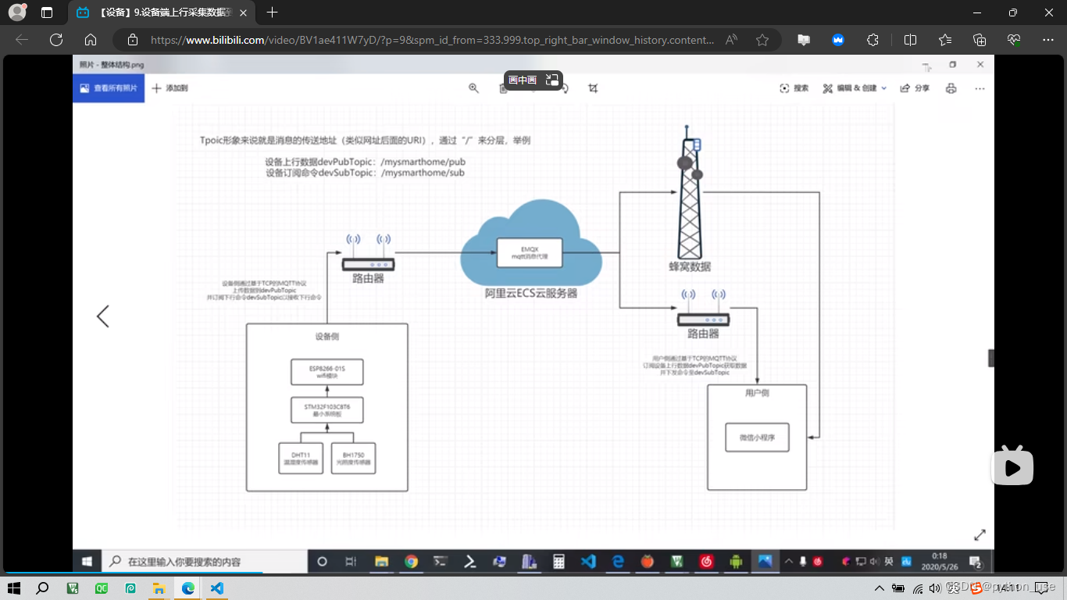The height and width of the screenshot is (600, 1067).
Task: Activate Read Aloud in address bar
Action: (x=732, y=40)
